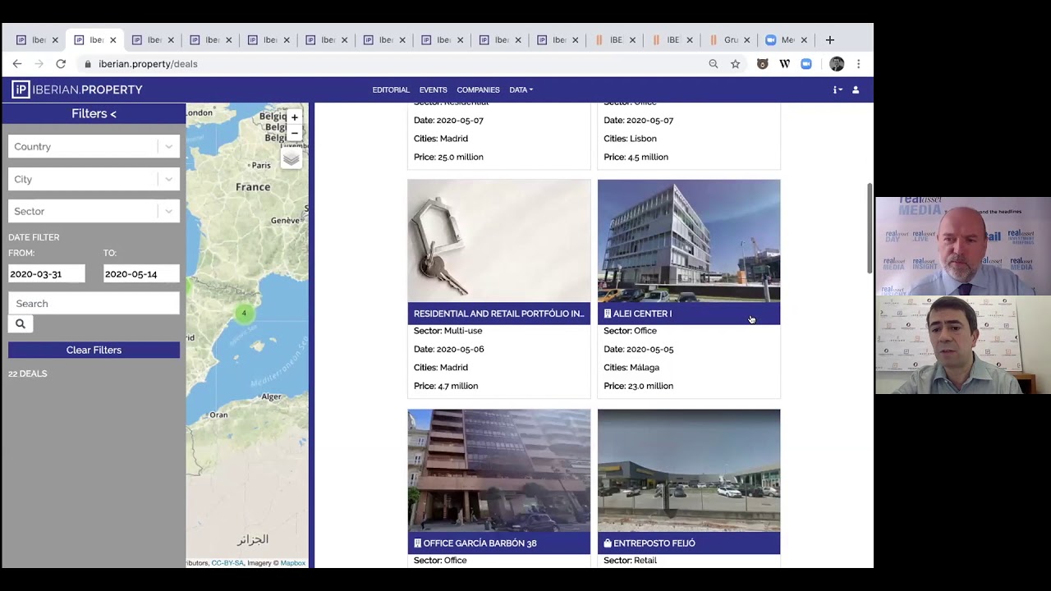Click the Price: 23.0 million text
This screenshot has width=1051, height=591.
638,386
